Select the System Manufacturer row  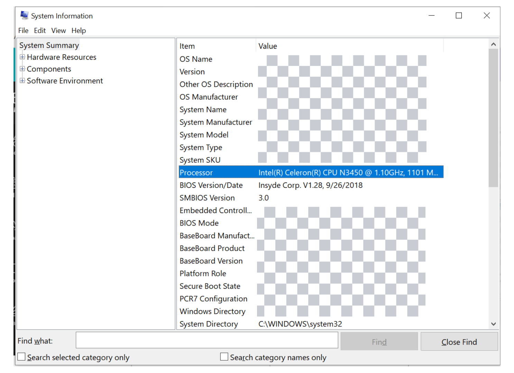pyautogui.click(x=311, y=122)
